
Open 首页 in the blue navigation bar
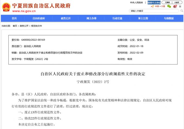14,18
